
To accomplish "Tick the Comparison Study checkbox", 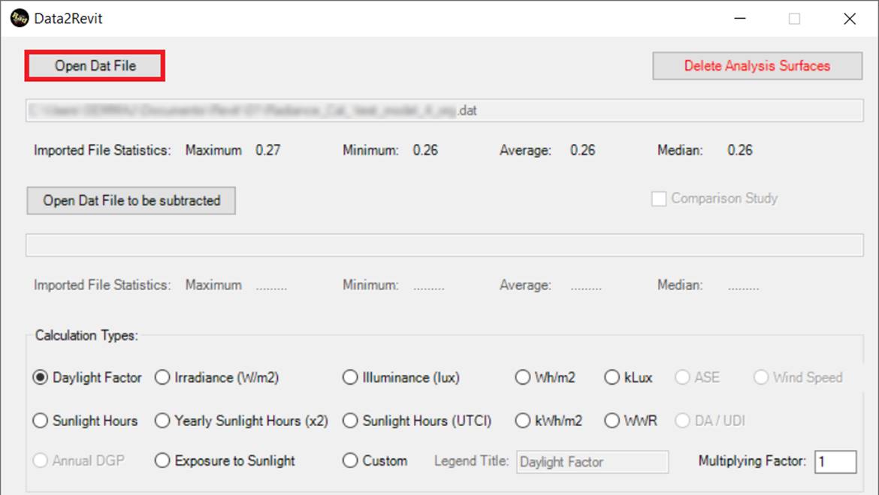I will [x=659, y=199].
